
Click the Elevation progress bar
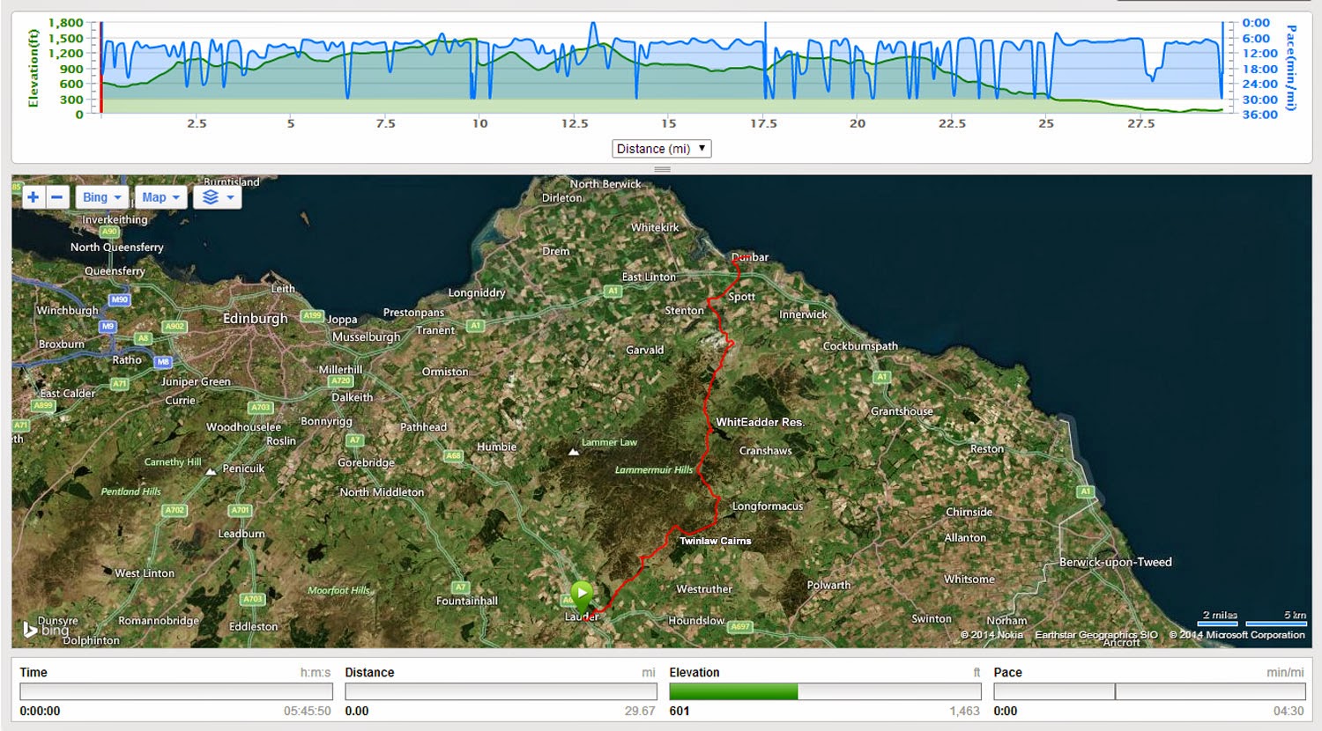825,692
